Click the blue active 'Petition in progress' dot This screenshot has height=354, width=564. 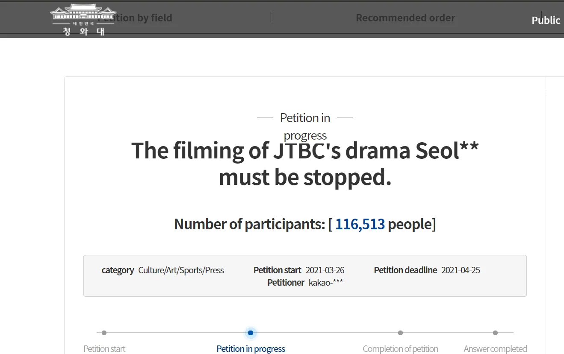(x=251, y=333)
